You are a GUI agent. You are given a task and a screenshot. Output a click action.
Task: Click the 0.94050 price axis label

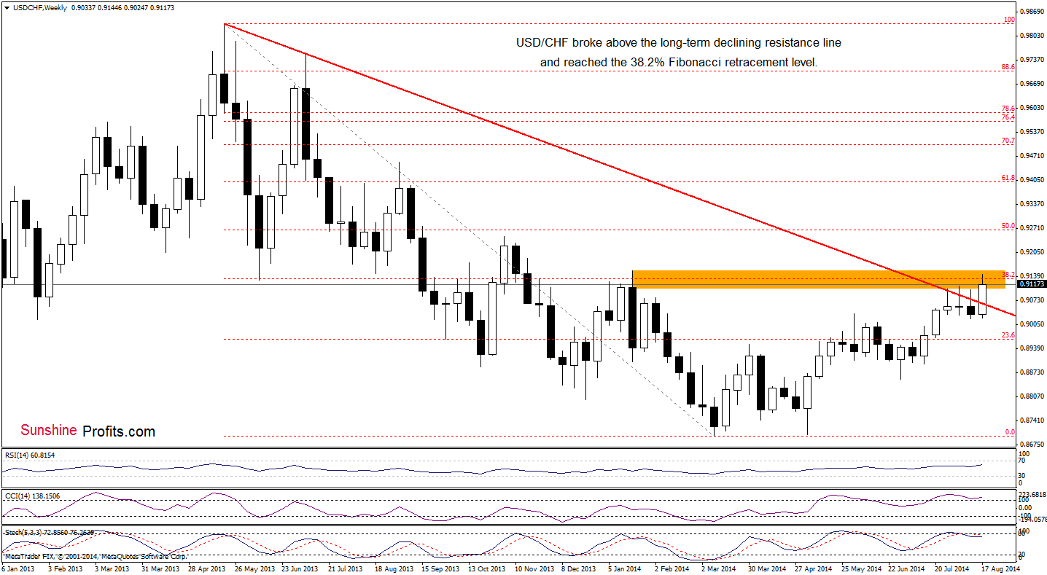(x=1032, y=180)
